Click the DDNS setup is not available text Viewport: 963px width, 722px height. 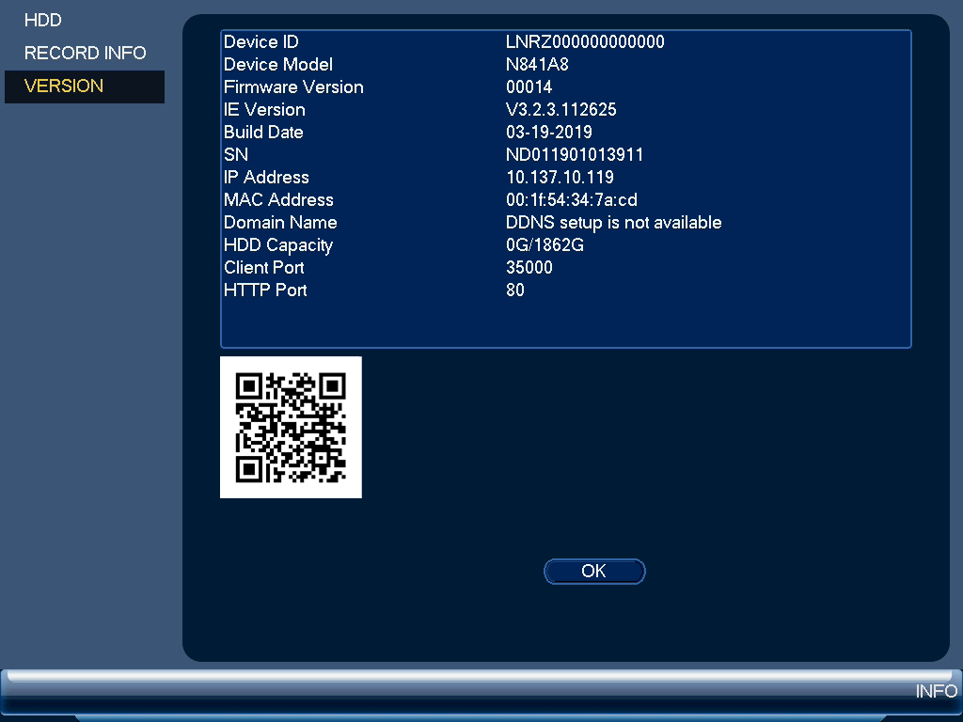pyautogui.click(x=613, y=222)
